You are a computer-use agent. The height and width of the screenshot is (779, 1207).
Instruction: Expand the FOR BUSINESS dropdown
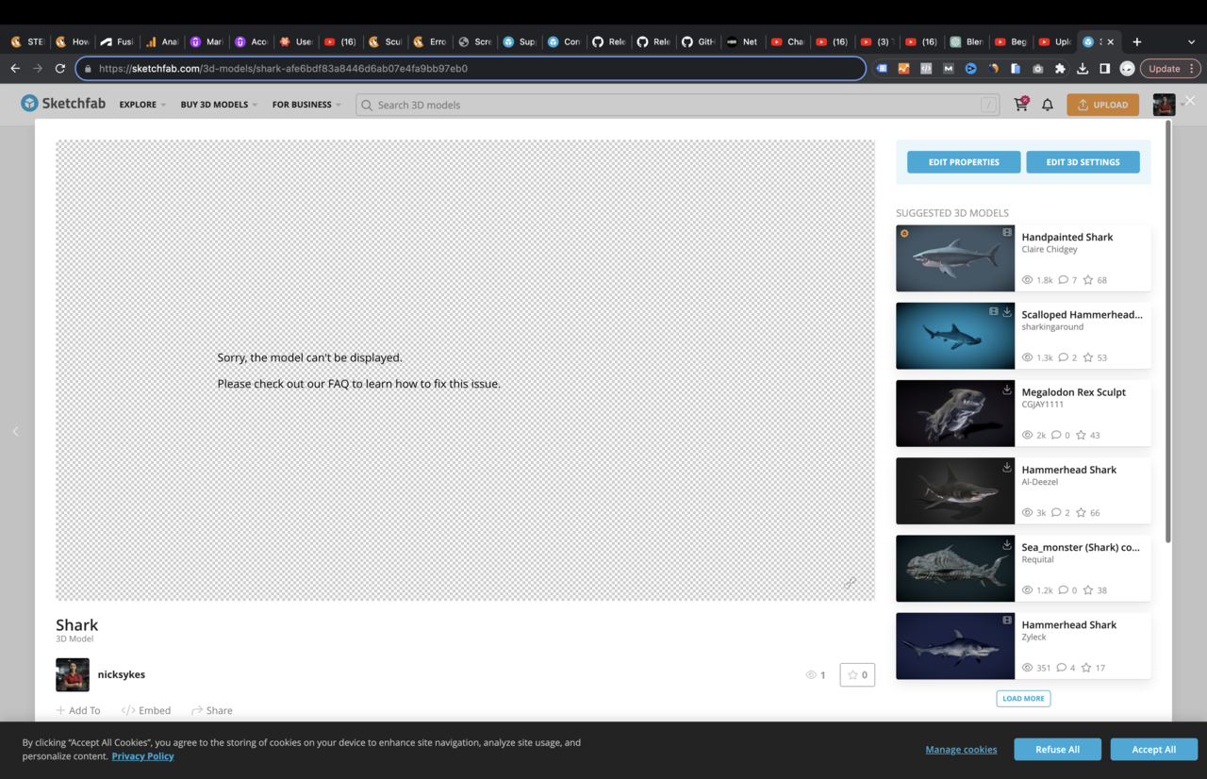[x=301, y=105]
